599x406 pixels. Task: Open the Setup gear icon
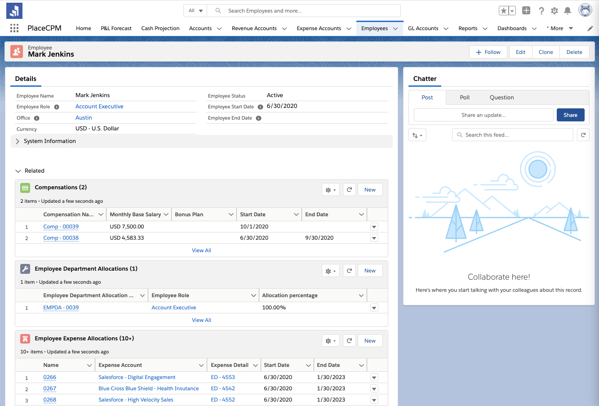[555, 11]
